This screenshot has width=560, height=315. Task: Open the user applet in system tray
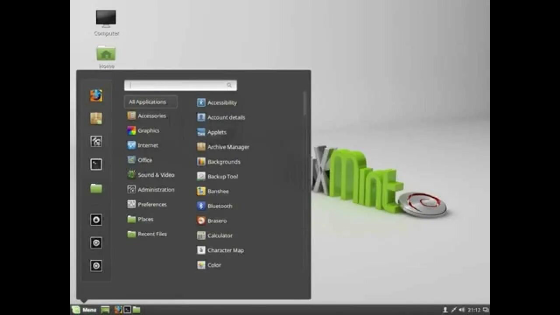tap(445, 310)
